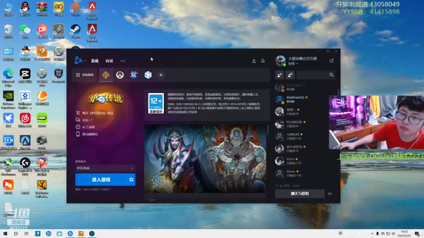Switch to the 商城 tab
Viewport: 424px width, 238px height.
coord(109,61)
